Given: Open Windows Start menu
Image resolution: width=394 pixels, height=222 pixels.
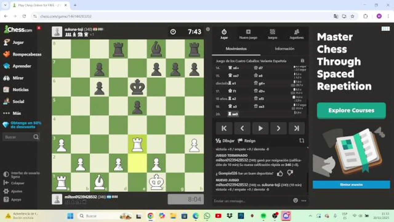Looking at the screenshot, I should click(x=70, y=216).
